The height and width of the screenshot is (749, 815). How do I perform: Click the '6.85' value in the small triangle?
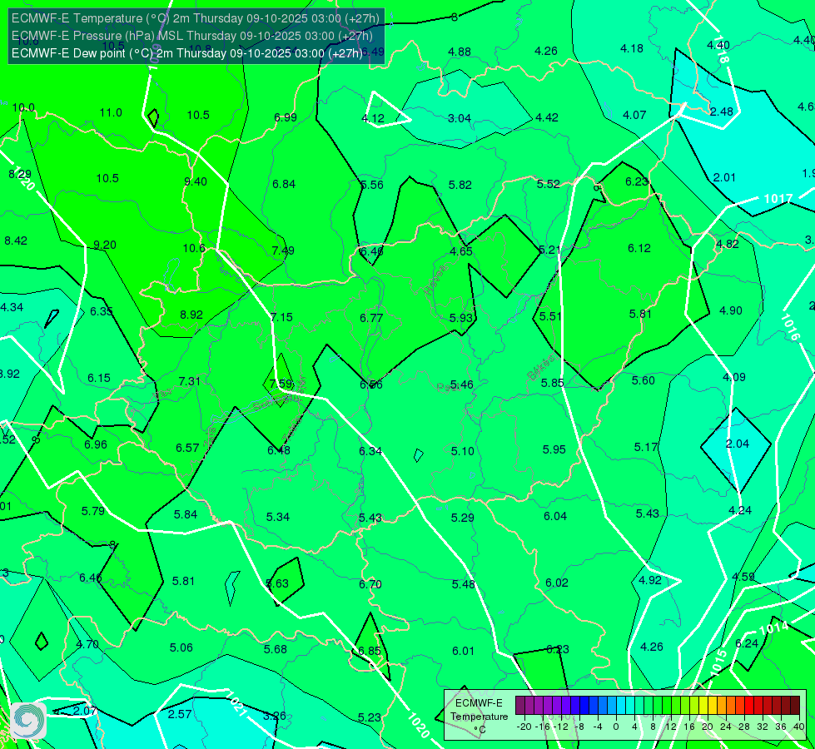pos(370,652)
